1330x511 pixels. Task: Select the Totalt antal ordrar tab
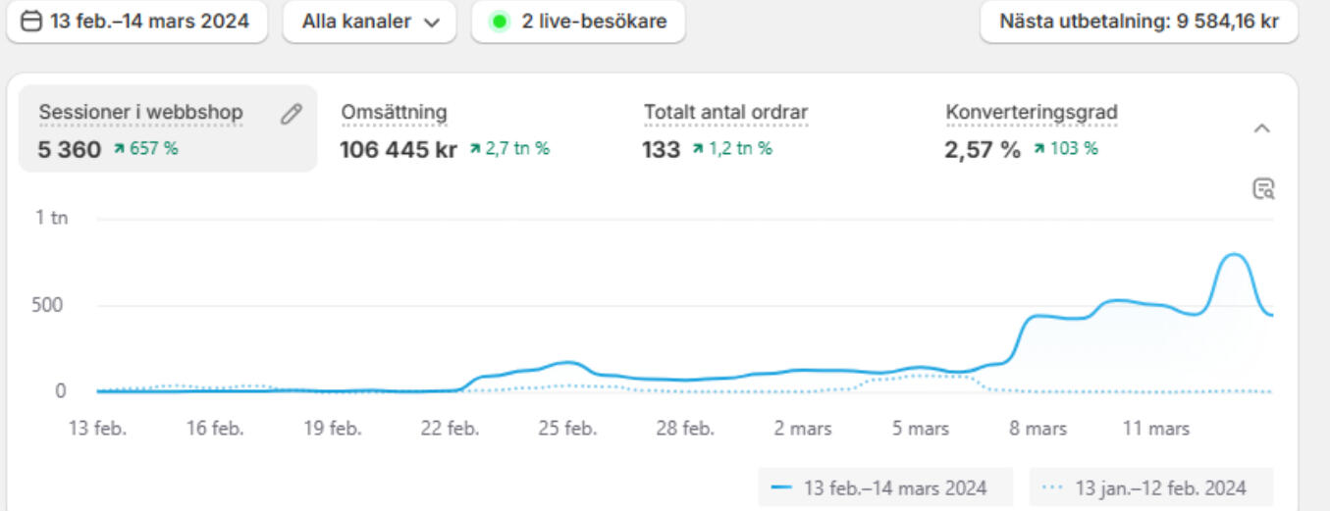click(x=725, y=113)
